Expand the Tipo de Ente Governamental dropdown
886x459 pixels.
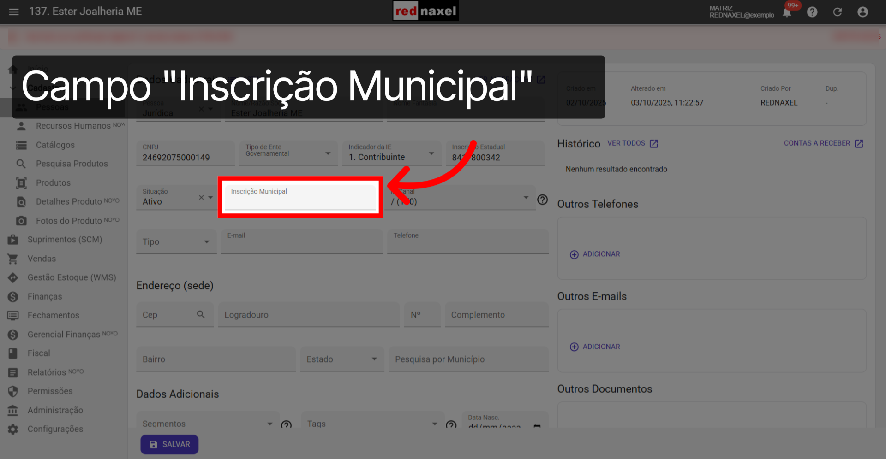pos(329,153)
